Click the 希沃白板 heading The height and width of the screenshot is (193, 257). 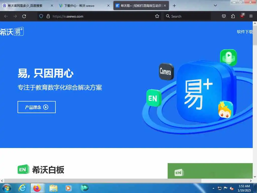pos(48,170)
